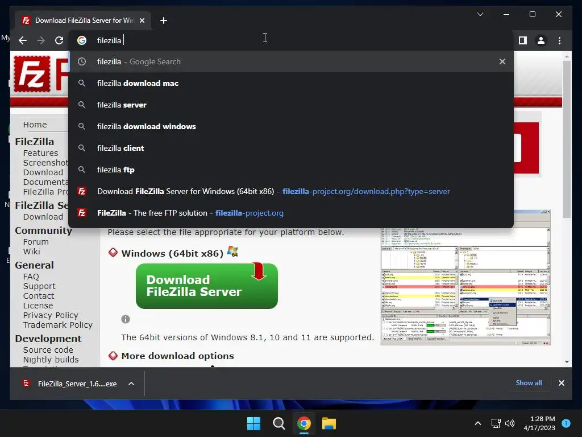Click the info icon below download button
Screen dimensions: 582x437
[126, 319]
